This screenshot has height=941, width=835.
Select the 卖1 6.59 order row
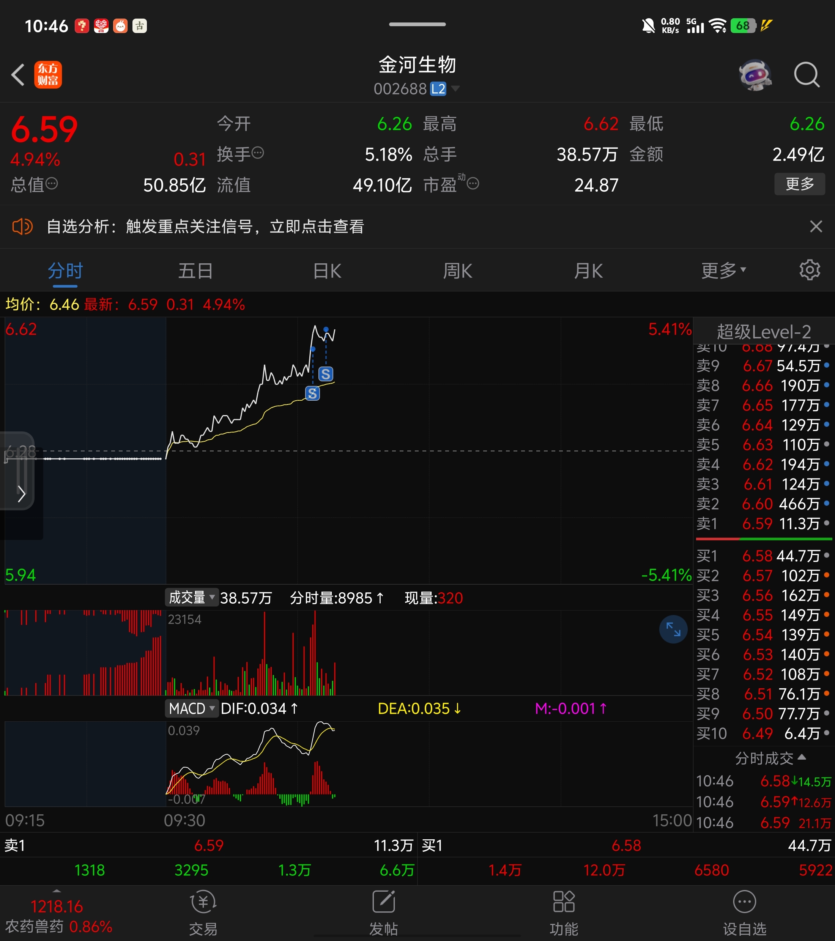coord(763,524)
